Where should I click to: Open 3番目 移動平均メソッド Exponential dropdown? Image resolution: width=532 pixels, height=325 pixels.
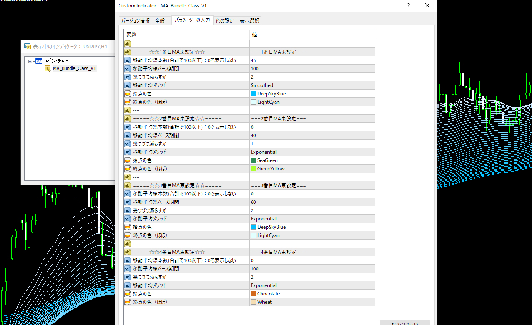pyautogui.click(x=312, y=219)
